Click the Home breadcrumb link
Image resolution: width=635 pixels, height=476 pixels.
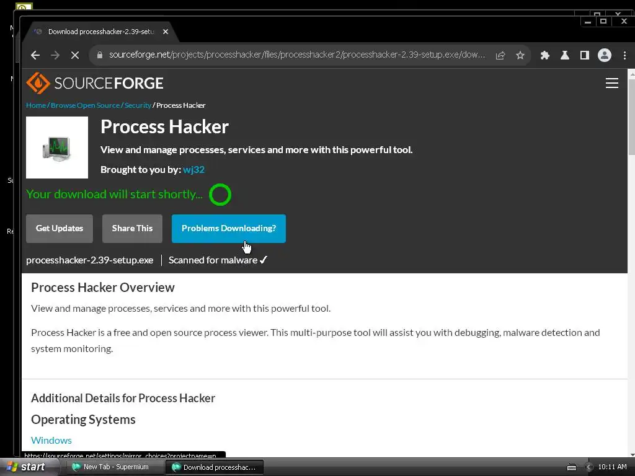pyautogui.click(x=36, y=105)
